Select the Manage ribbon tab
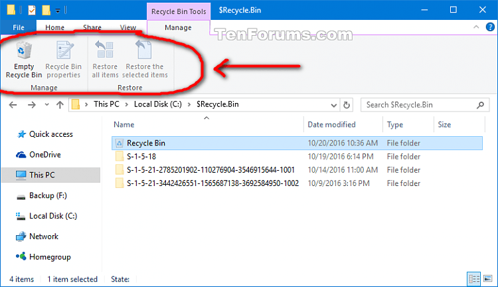 click(x=178, y=28)
